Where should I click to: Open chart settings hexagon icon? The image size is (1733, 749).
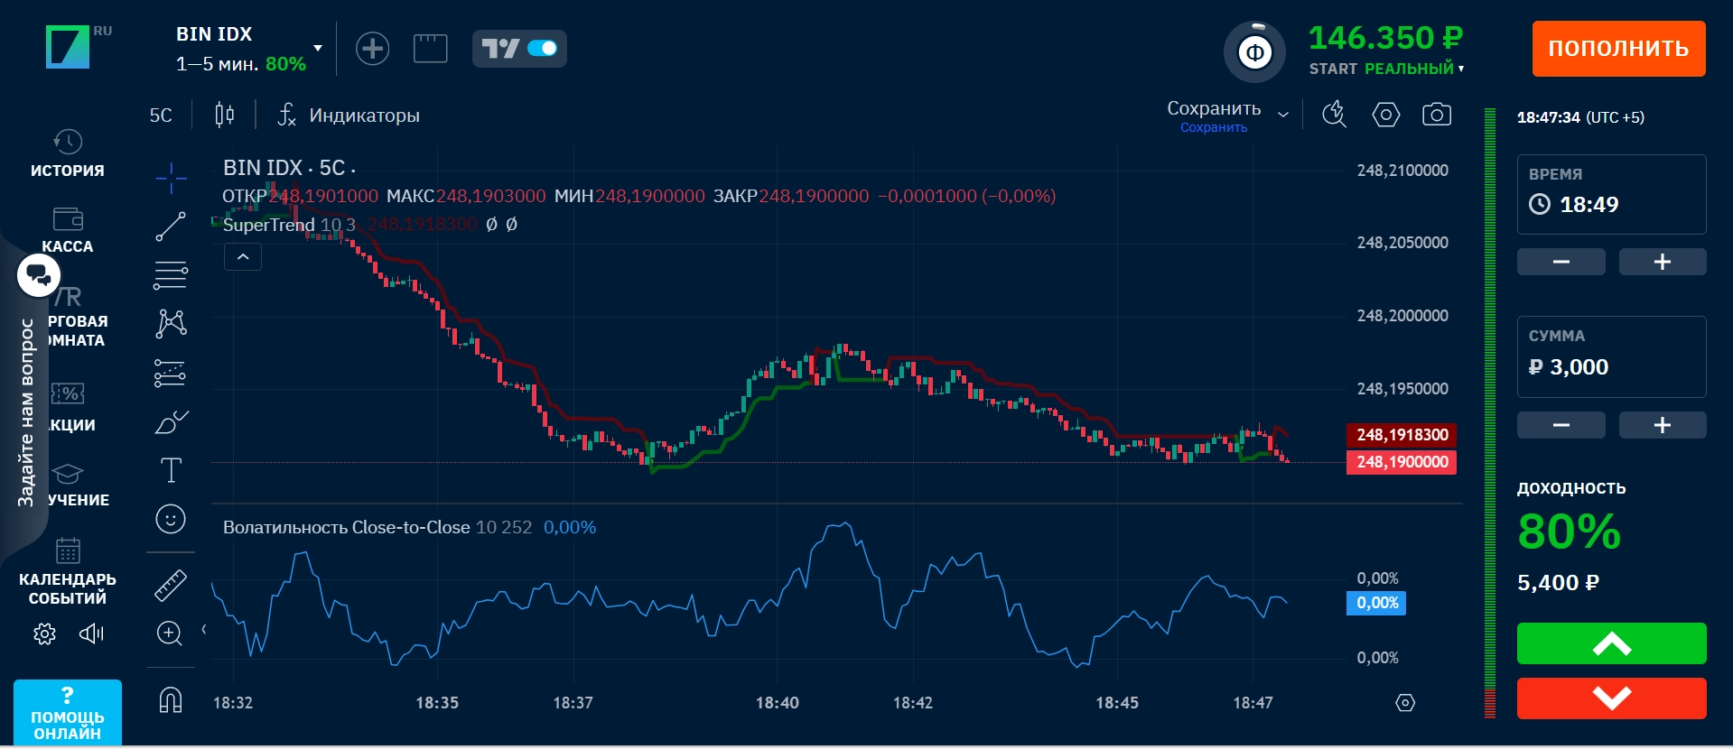(x=1385, y=115)
